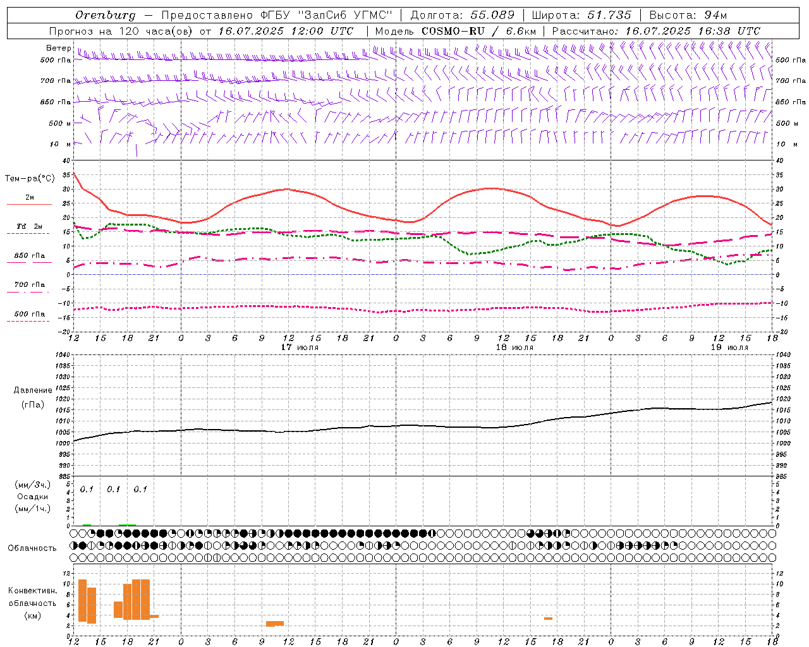Viewport: 809px width, 647px height.
Task: Click the small orange bar on 18 июля evening
Action: [x=548, y=619]
